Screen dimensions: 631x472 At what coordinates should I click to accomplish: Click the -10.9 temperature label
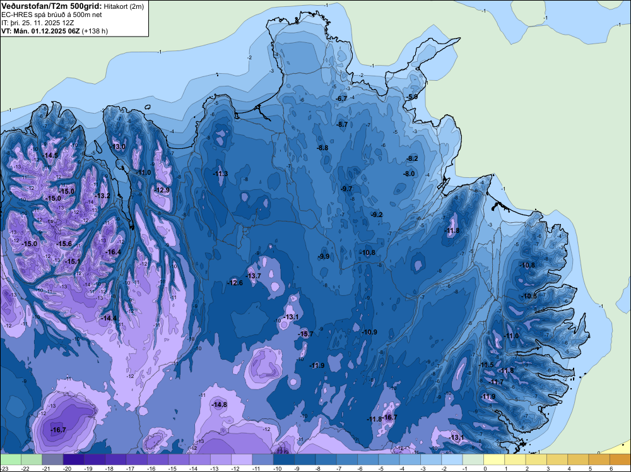(x=369, y=332)
